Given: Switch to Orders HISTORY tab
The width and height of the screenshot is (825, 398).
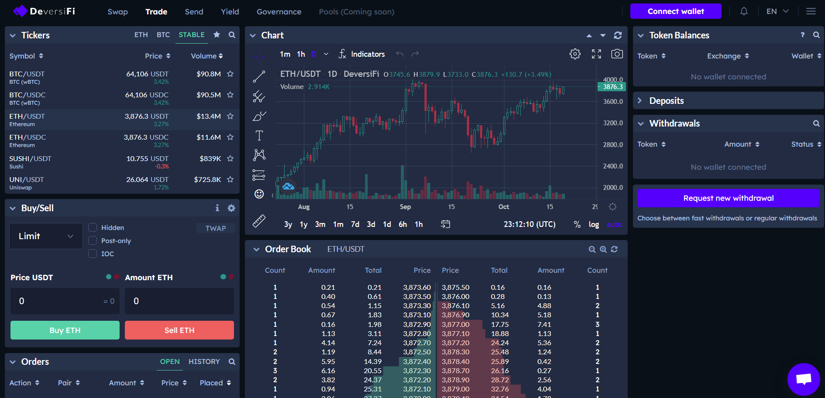Looking at the screenshot, I should 204,361.
